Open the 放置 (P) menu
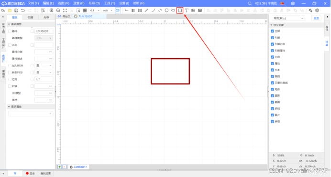Screen dimensions: 331x177 [79, 3]
